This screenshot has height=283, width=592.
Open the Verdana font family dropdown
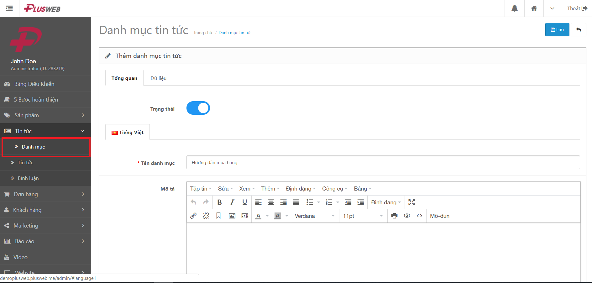315,216
